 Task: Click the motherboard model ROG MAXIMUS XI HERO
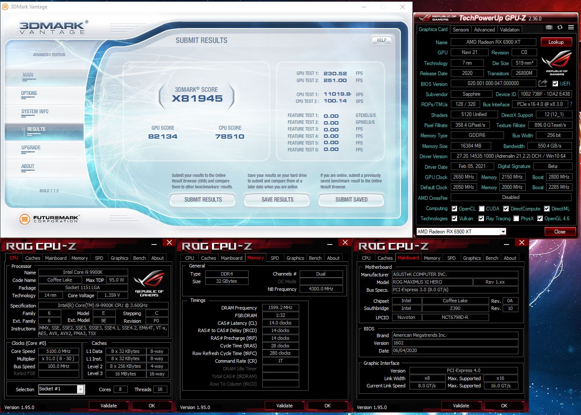(x=432, y=282)
